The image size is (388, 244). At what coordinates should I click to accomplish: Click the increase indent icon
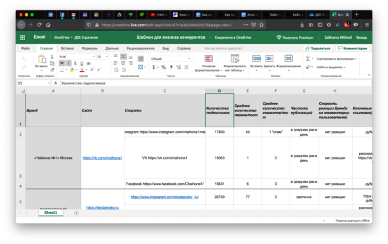click(123, 70)
